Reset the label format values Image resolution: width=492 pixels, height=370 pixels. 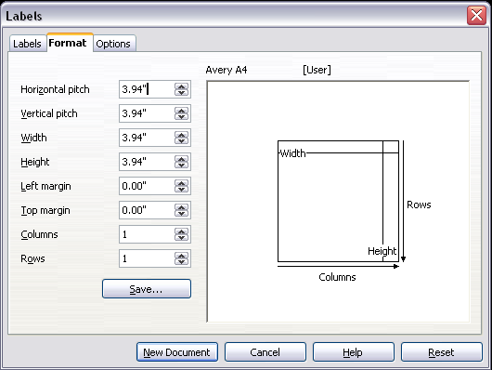[442, 352]
